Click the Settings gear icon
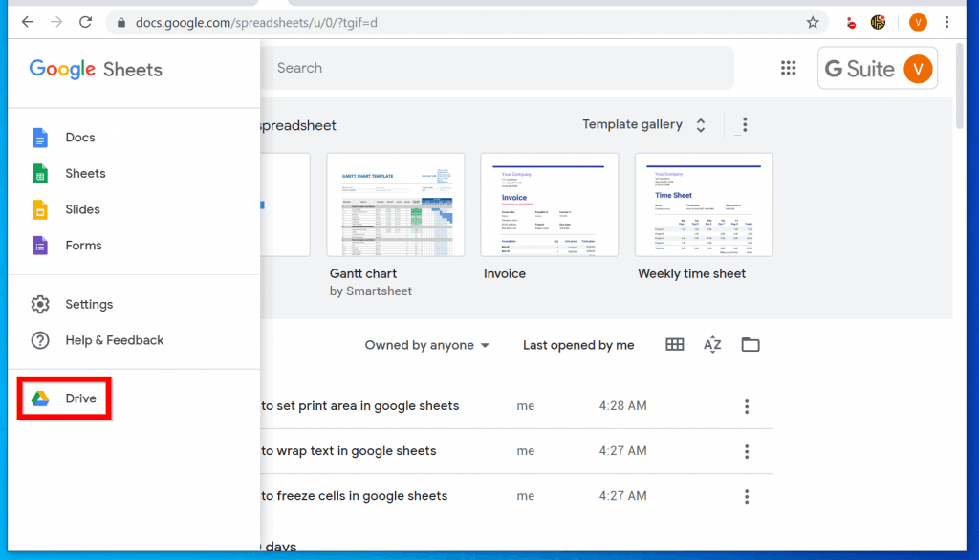The image size is (979, 560). (x=40, y=304)
